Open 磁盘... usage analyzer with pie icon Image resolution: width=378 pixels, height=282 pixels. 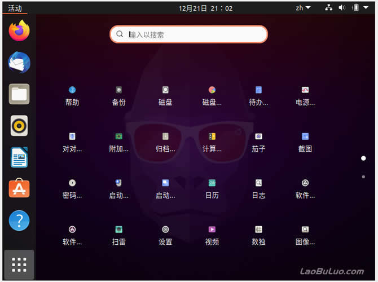tap(212, 96)
